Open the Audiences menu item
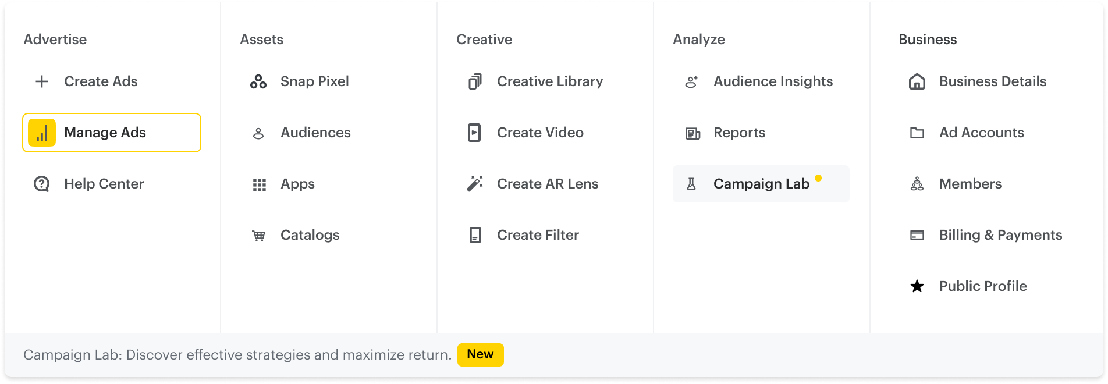The width and height of the screenshot is (1108, 384). coord(315,133)
